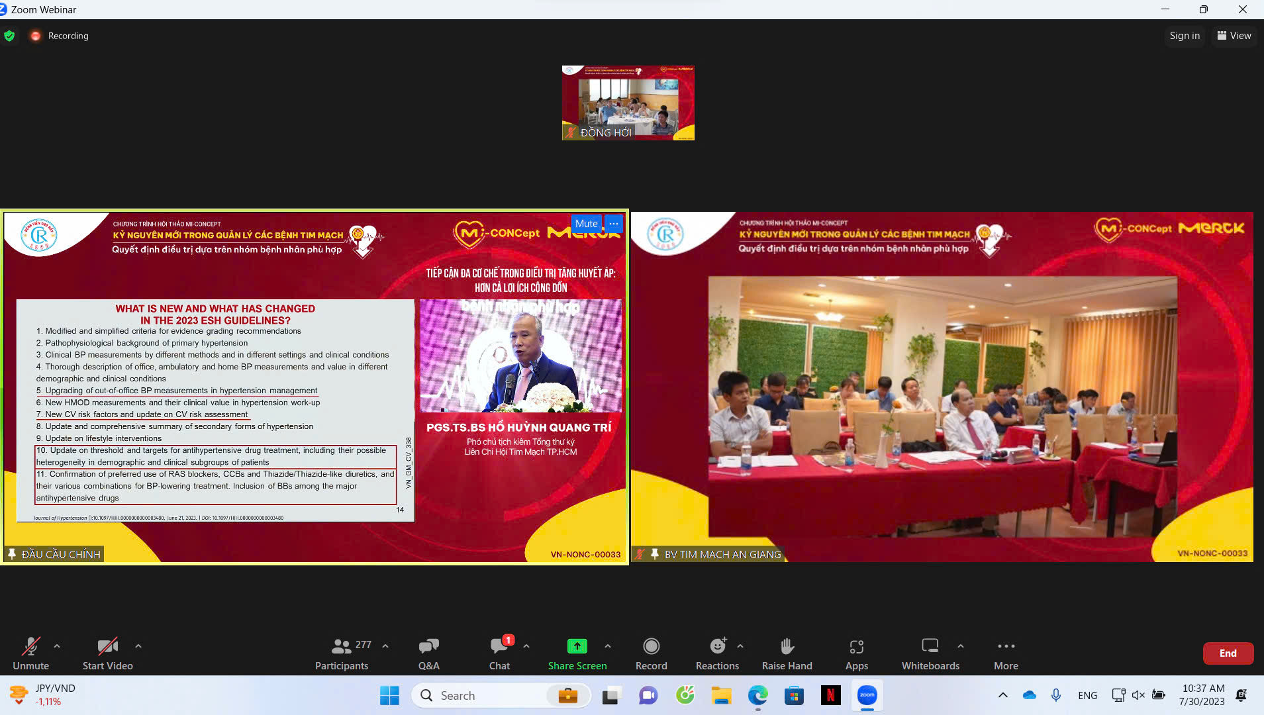Toggle Raise Hand

click(x=787, y=653)
